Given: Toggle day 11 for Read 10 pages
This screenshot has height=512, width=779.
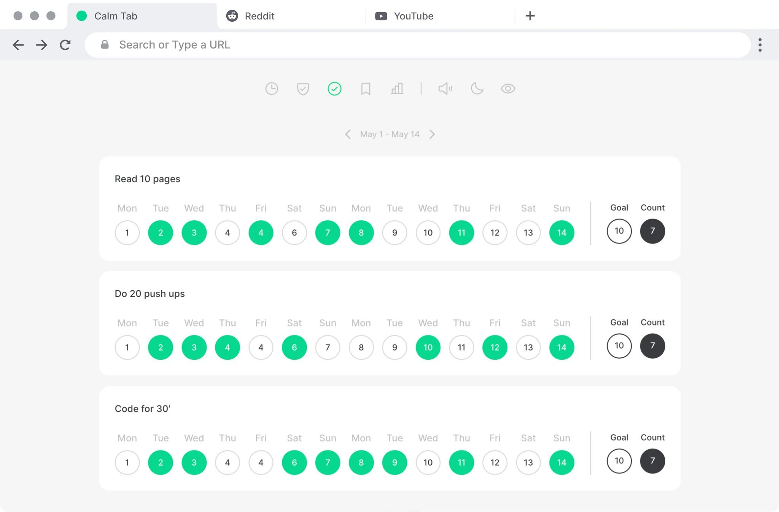Looking at the screenshot, I should coord(461,232).
